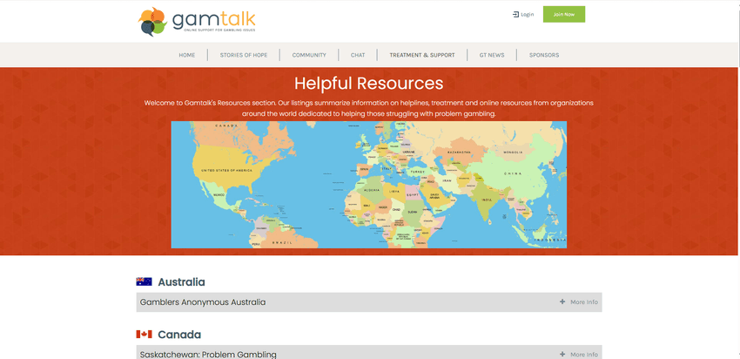Go to the Home menu item
740x359 pixels.
[x=187, y=55]
